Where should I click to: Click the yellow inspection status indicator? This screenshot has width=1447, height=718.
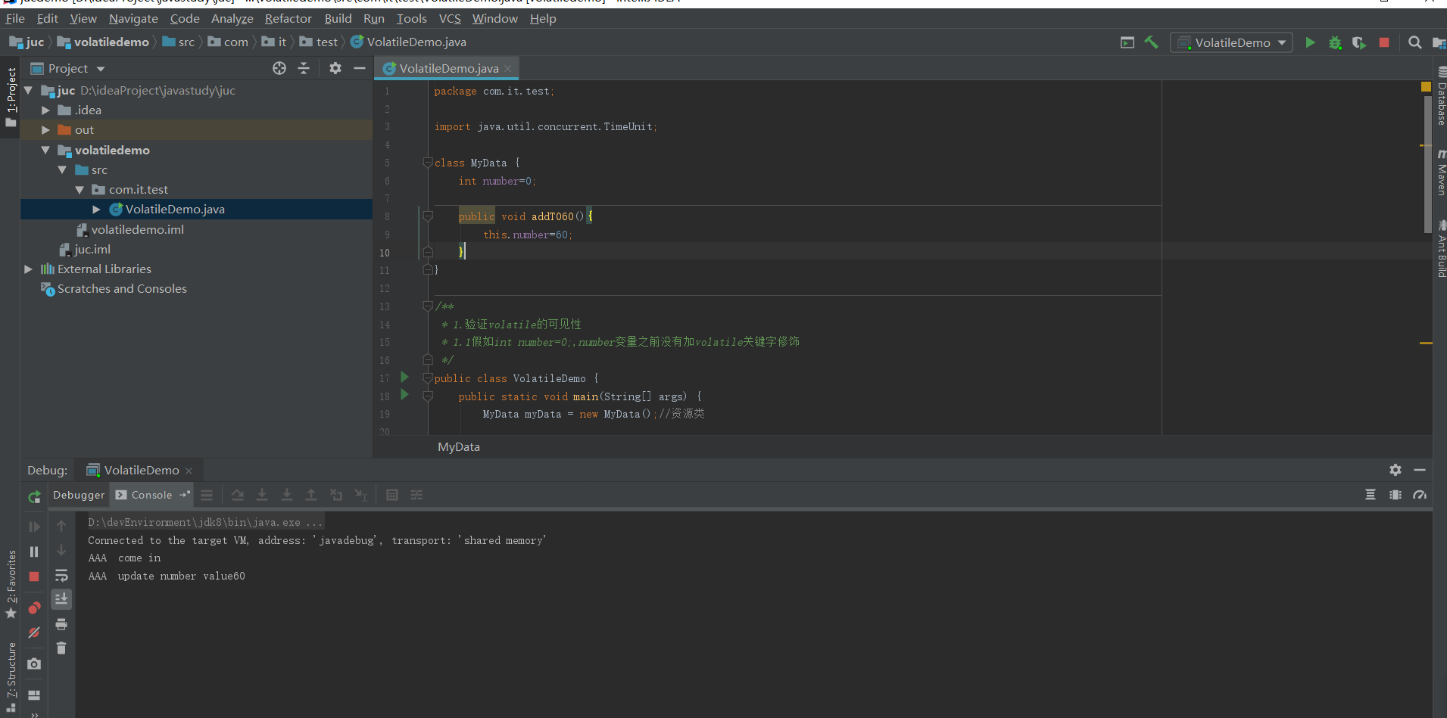click(x=1427, y=87)
